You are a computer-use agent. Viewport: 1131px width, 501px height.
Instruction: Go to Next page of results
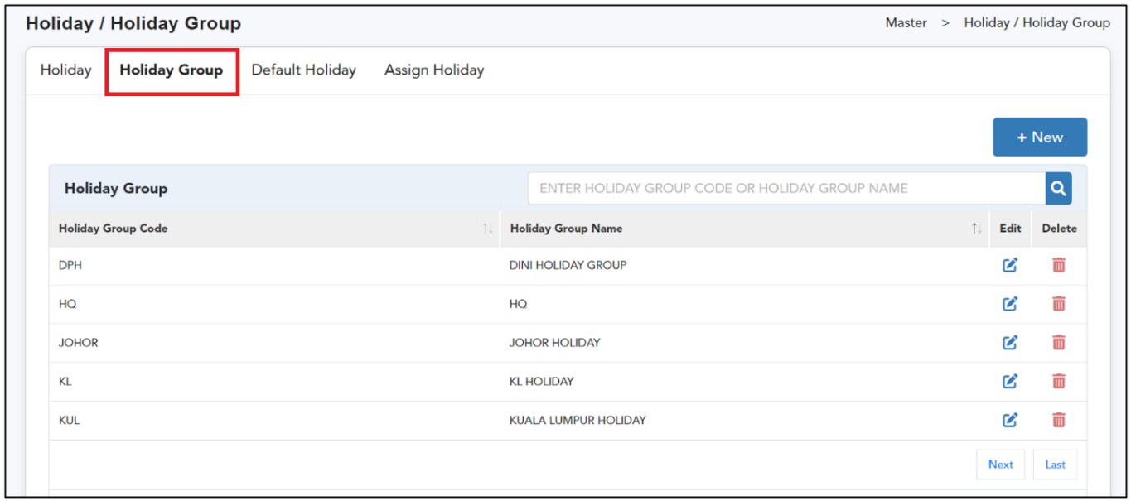point(1000,465)
